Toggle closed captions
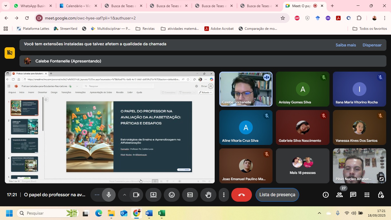 click(190, 195)
